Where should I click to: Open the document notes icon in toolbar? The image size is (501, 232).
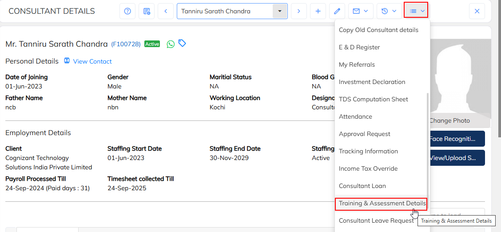147,11
